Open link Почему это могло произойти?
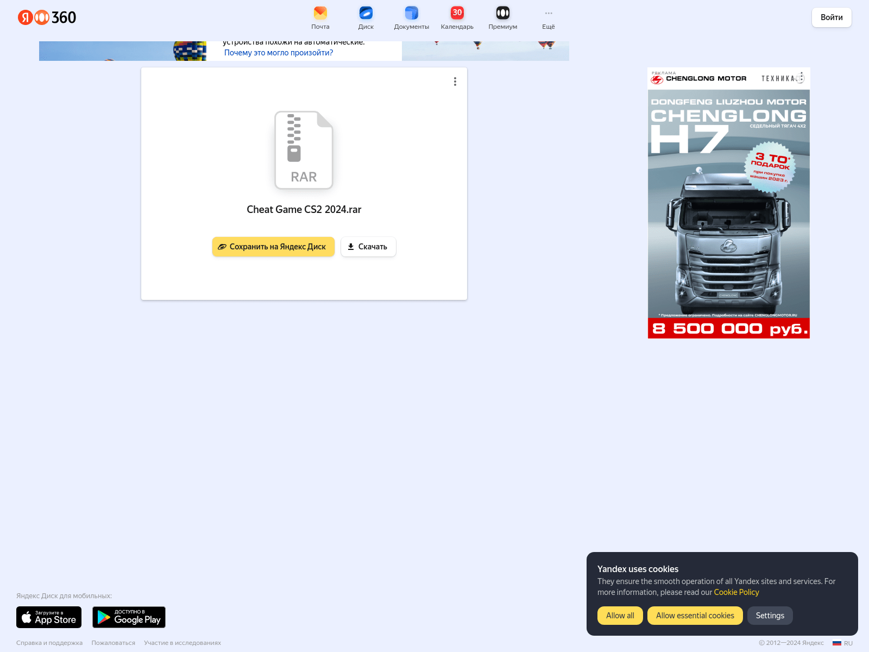869x652 pixels. click(279, 53)
